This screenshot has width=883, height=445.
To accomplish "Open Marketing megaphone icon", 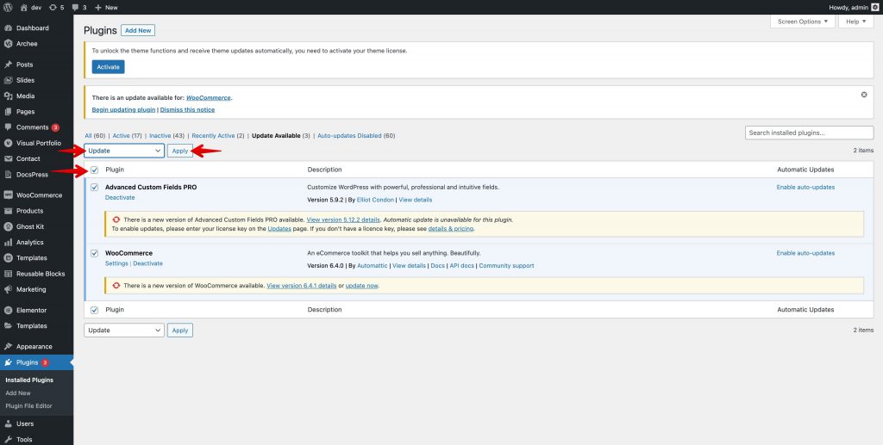I will pos(8,290).
